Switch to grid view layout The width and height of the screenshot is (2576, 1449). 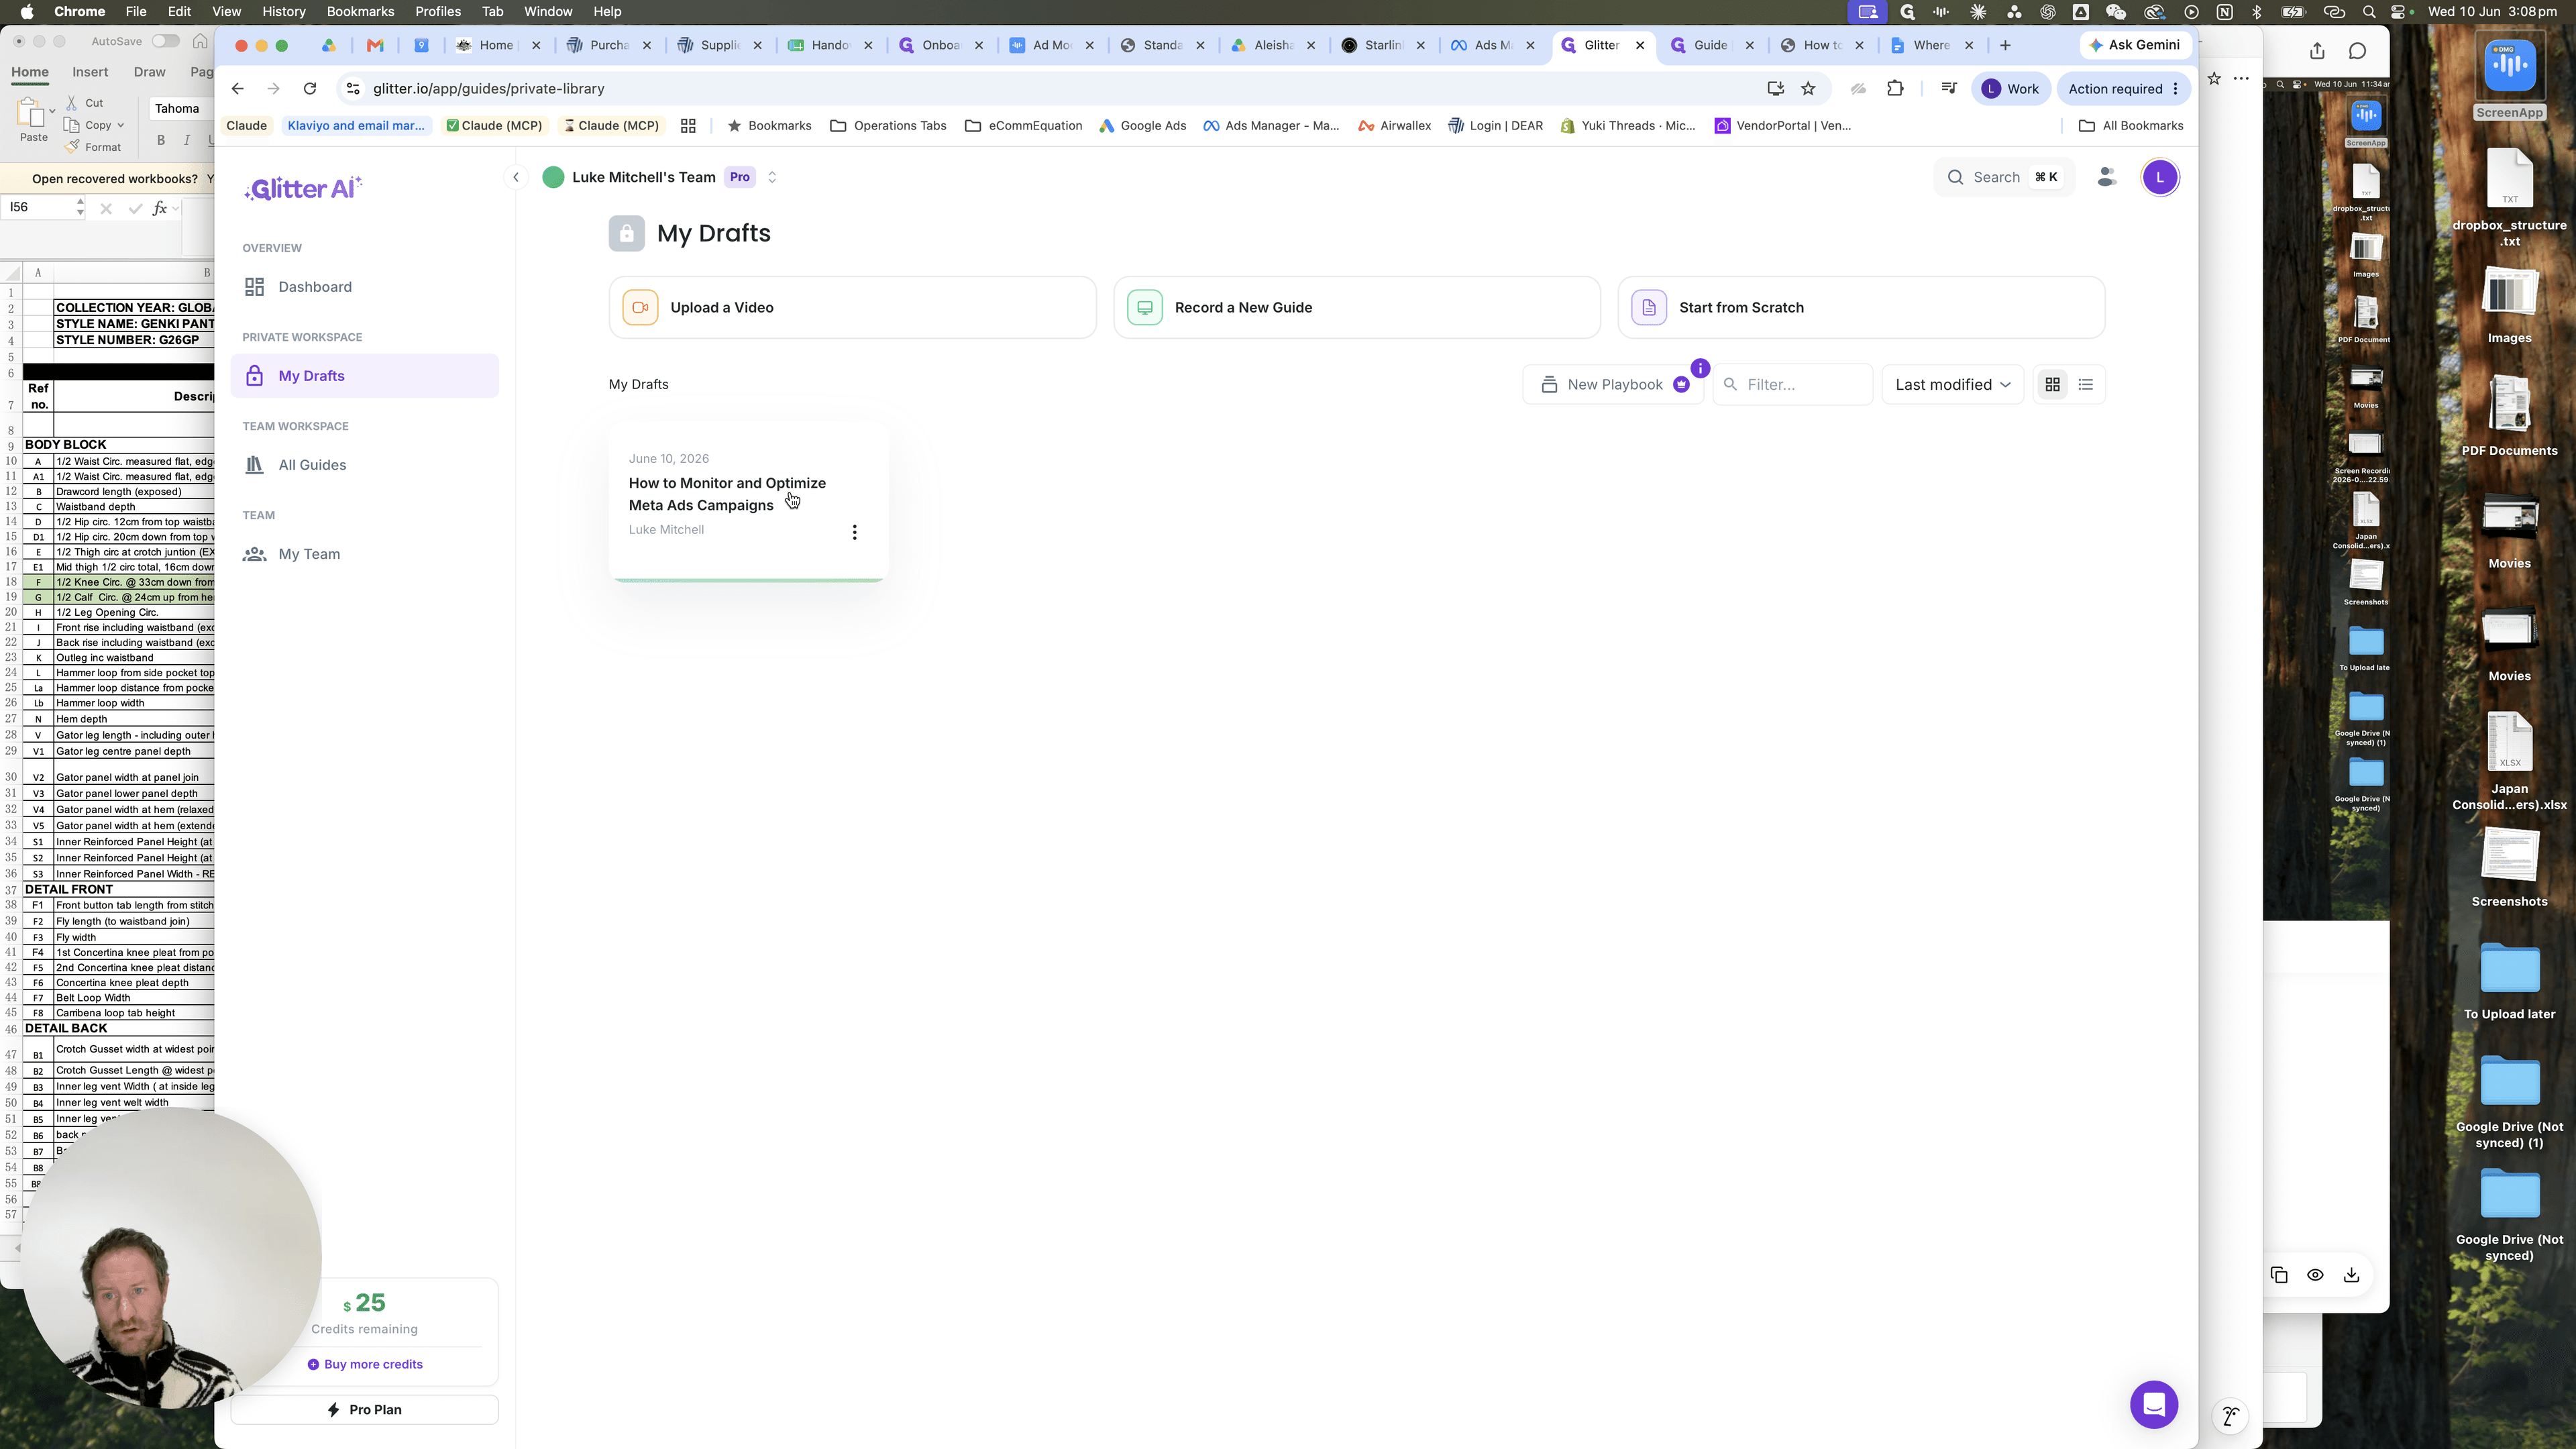pyautogui.click(x=2052, y=385)
